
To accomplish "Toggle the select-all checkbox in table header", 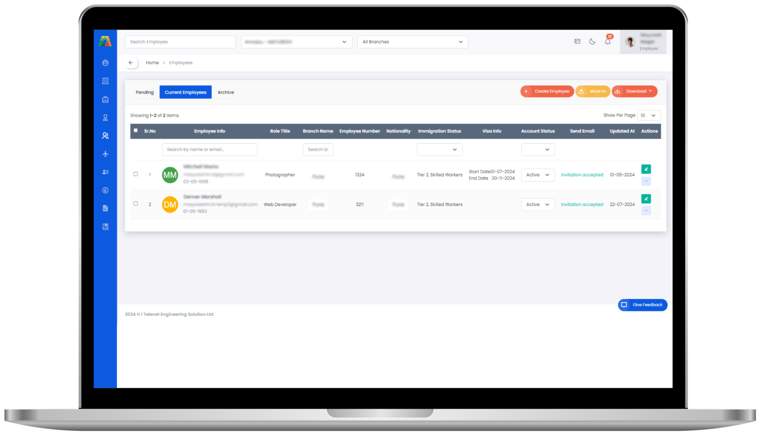I will click(x=136, y=130).
